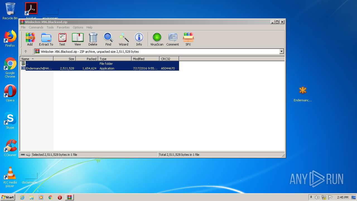Click the modified date 7/17/2016 cell
Viewport: 357px width, 201px height.
[145, 68]
